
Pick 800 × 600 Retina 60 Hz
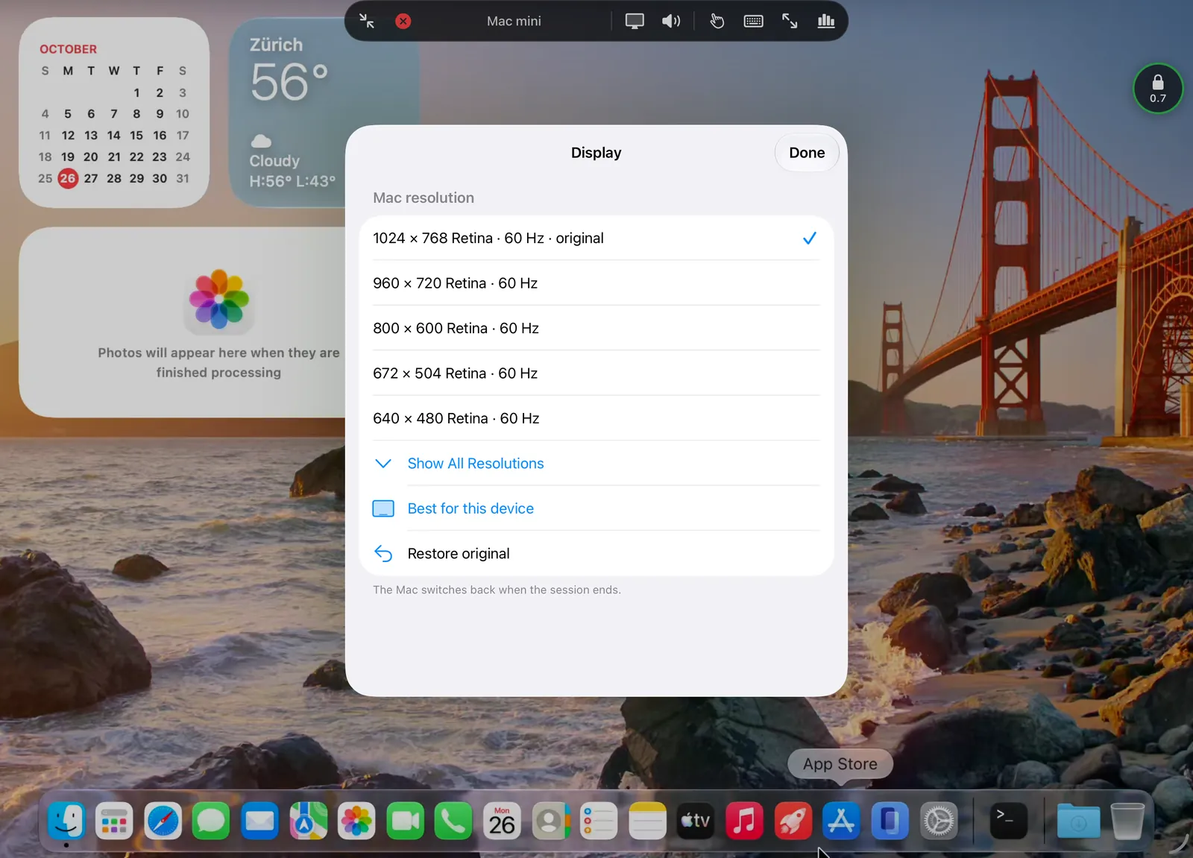coord(596,328)
